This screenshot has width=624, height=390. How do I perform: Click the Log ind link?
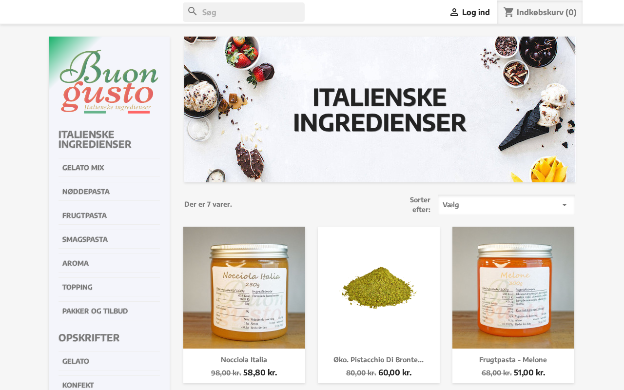coord(476,12)
